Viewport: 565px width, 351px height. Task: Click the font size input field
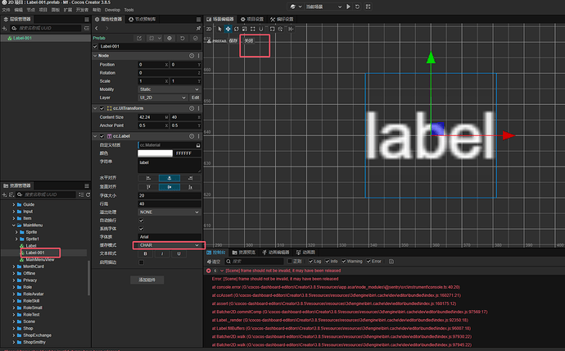(x=169, y=195)
